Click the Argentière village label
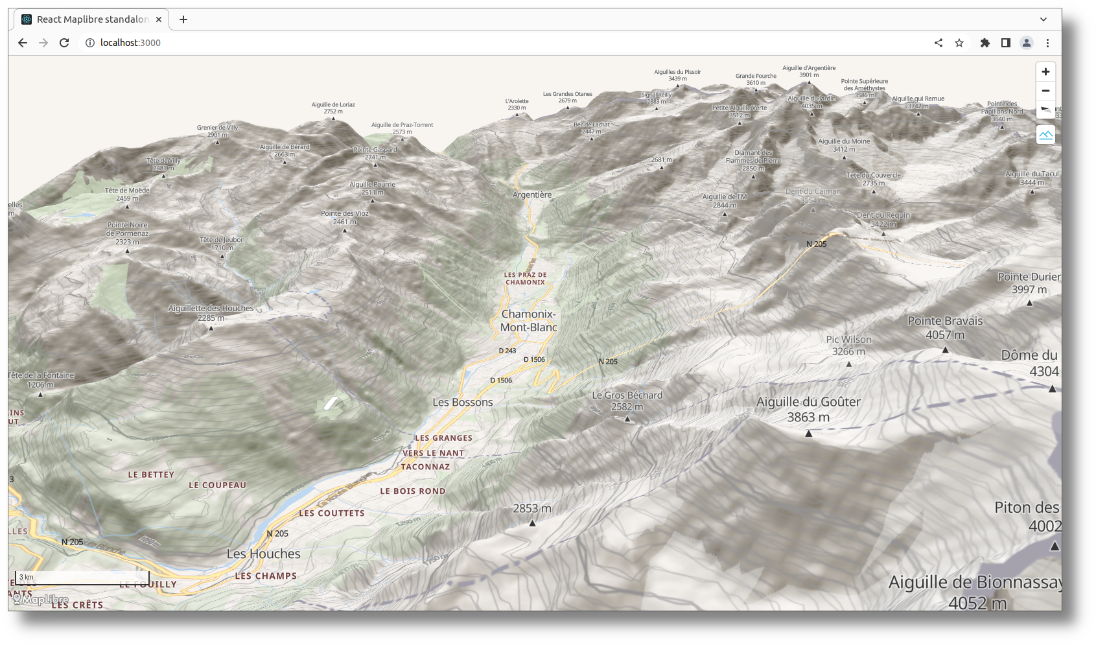The width and height of the screenshot is (1096, 645). click(532, 194)
